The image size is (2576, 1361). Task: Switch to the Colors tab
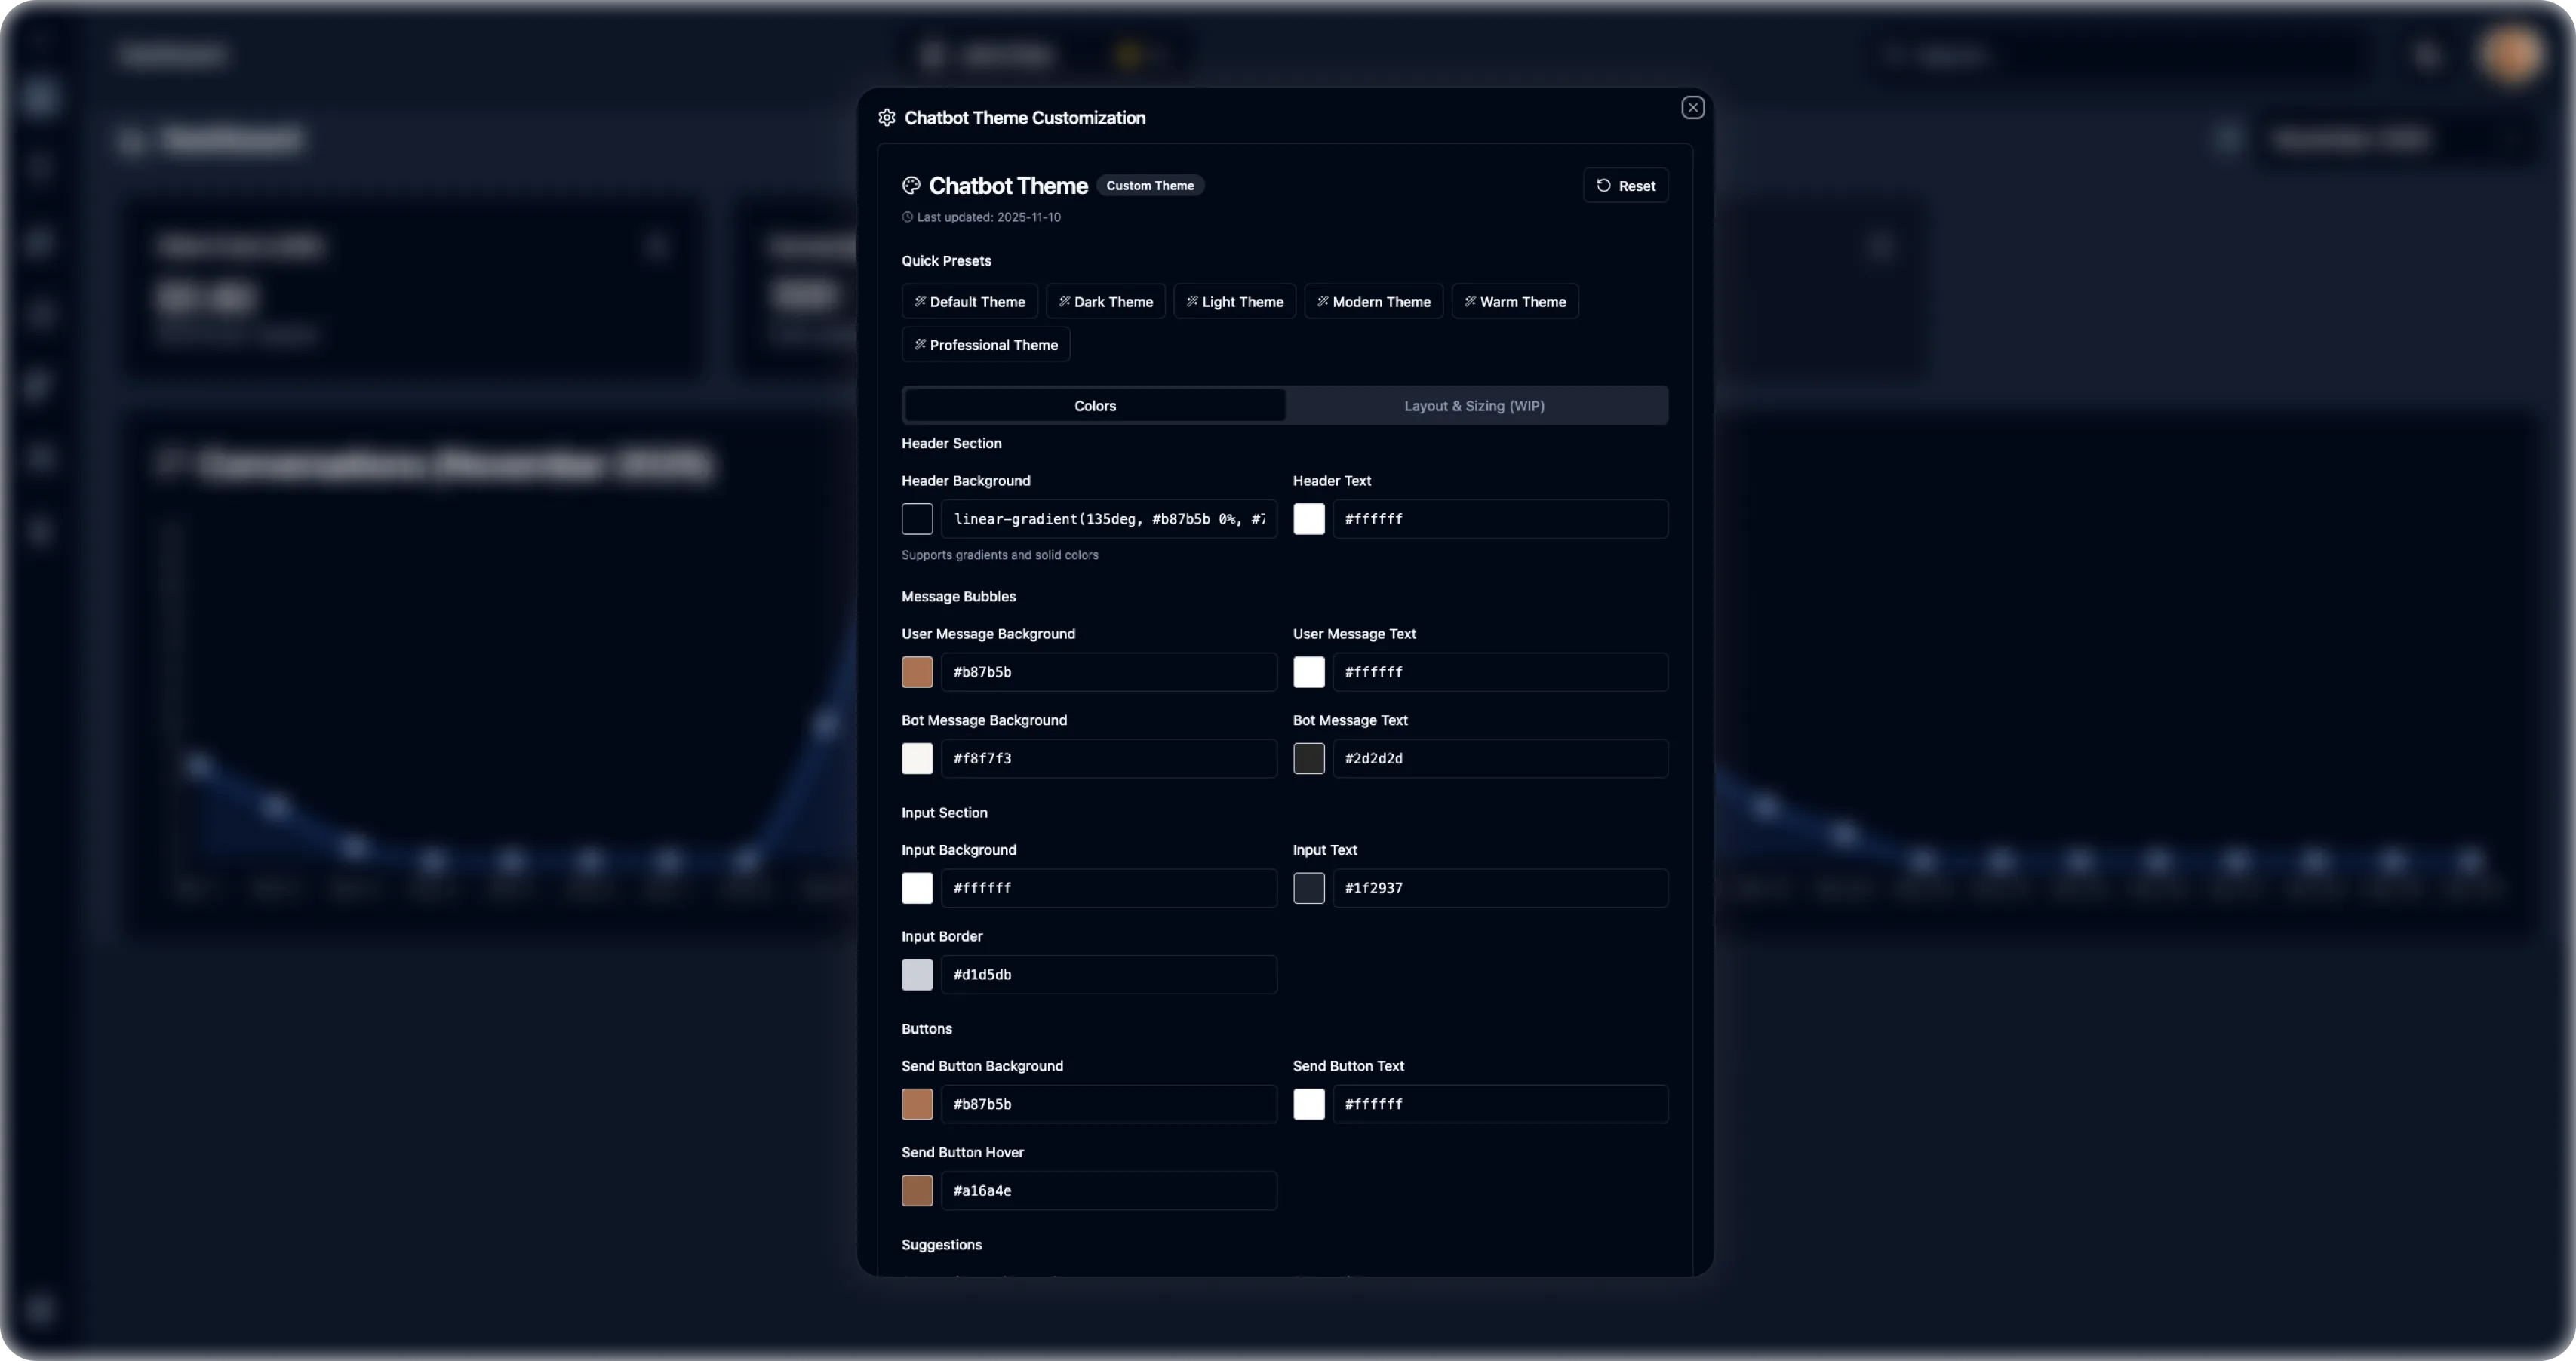1094,405
